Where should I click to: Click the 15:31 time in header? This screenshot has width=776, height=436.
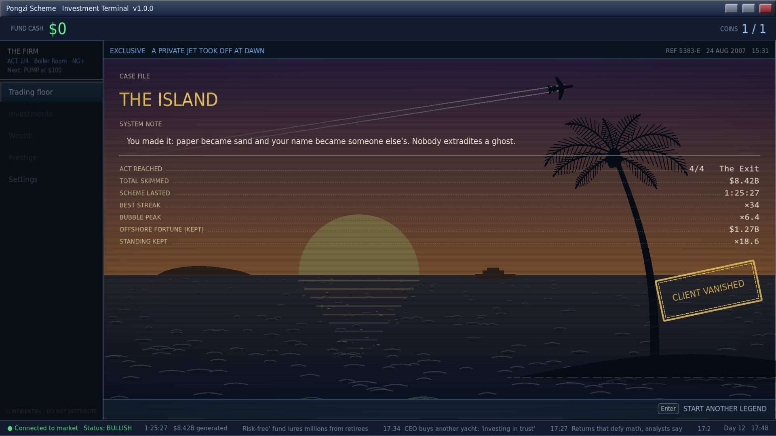click(760, 51)
